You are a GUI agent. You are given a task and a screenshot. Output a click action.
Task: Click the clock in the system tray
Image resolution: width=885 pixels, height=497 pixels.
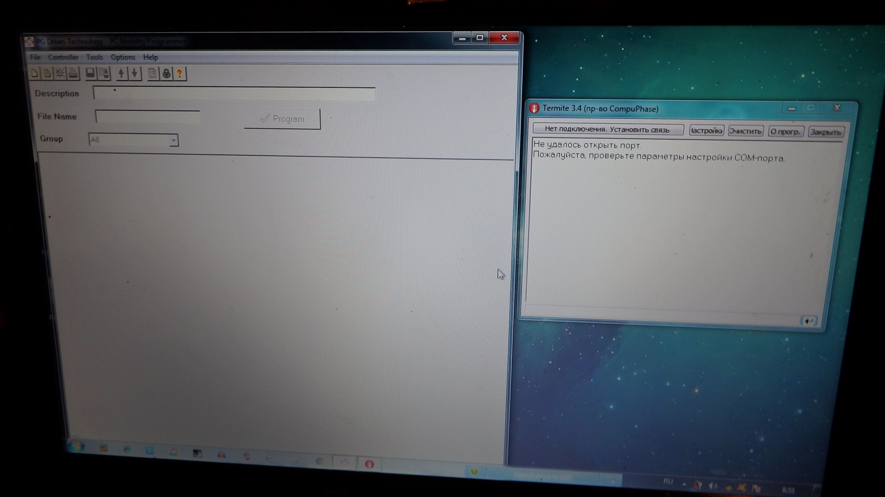pyautogui.click(x=788, y=489)
